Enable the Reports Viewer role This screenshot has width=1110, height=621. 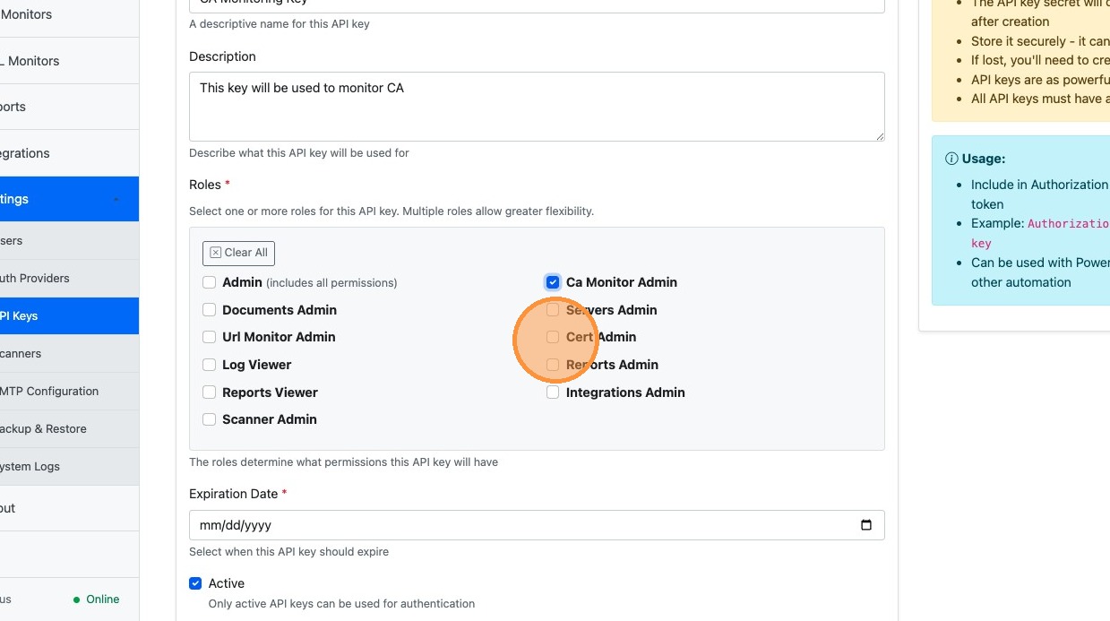[x=209, y=392]
